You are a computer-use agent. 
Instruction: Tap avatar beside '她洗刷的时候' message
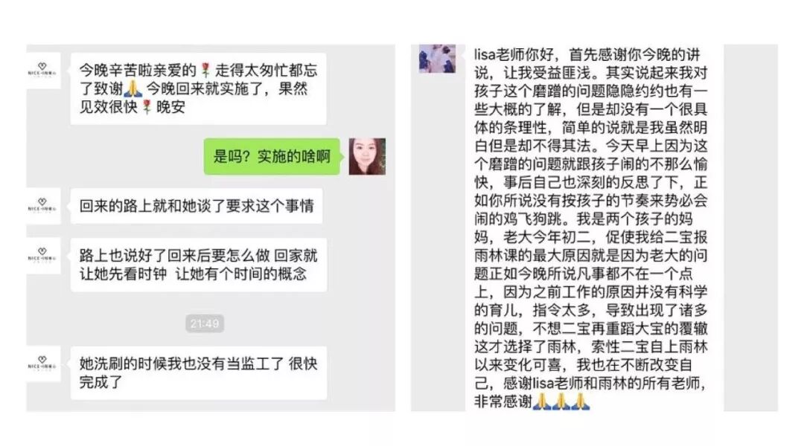pyautogui.click(x=43, y=363)
